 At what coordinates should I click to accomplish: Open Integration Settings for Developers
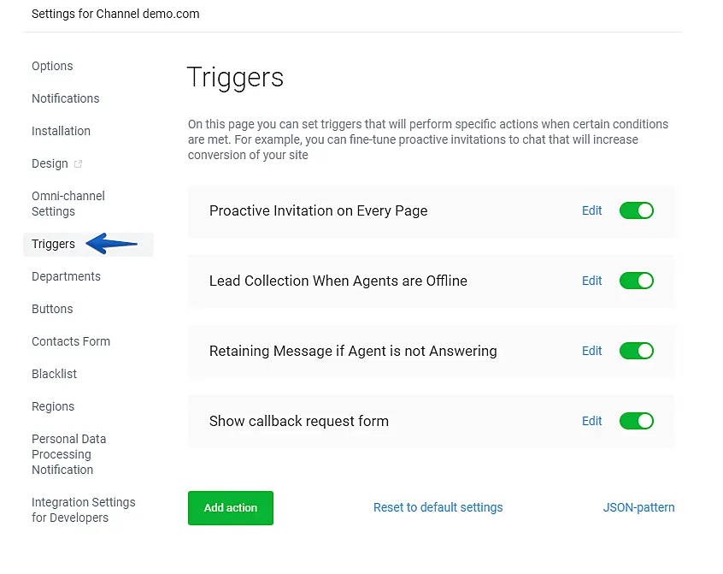[x=83, y=508]
